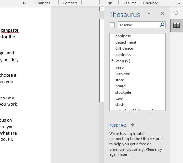The height and width of the screenshot is (163, 183).
Task: Click the Thesaurus search magnifier icon
Action: click(162, 25)
